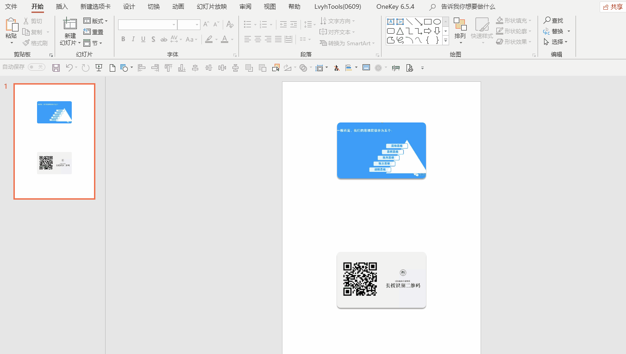Toggle Underline formatting
Viewport: 626px width, 354px height.
pyautogui.click(x=144, y=39)
